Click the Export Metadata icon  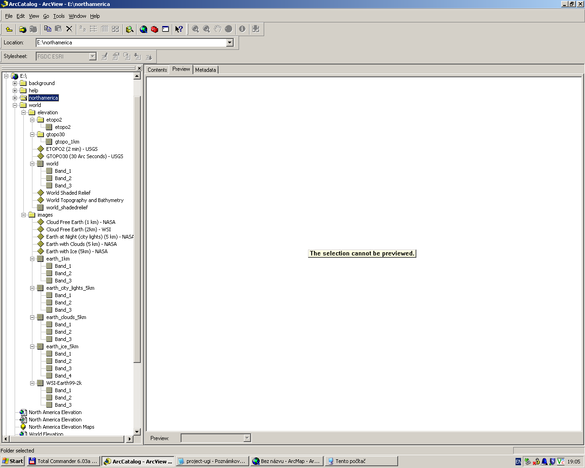(x=149, y=56)
